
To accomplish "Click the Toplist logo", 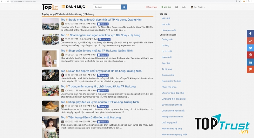I will click(50, 7).
